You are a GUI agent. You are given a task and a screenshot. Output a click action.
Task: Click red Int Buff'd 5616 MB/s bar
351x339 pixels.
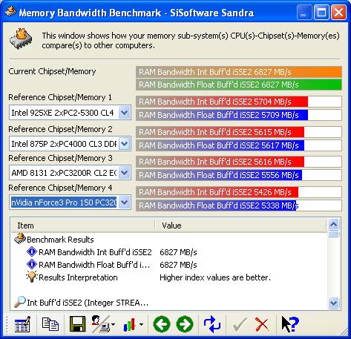(220, 162)
